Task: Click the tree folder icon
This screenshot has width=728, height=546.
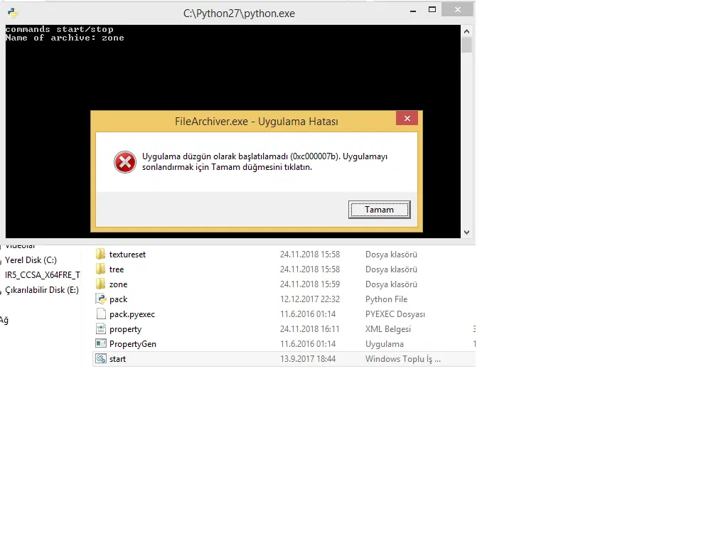Action: pos(101,269)
